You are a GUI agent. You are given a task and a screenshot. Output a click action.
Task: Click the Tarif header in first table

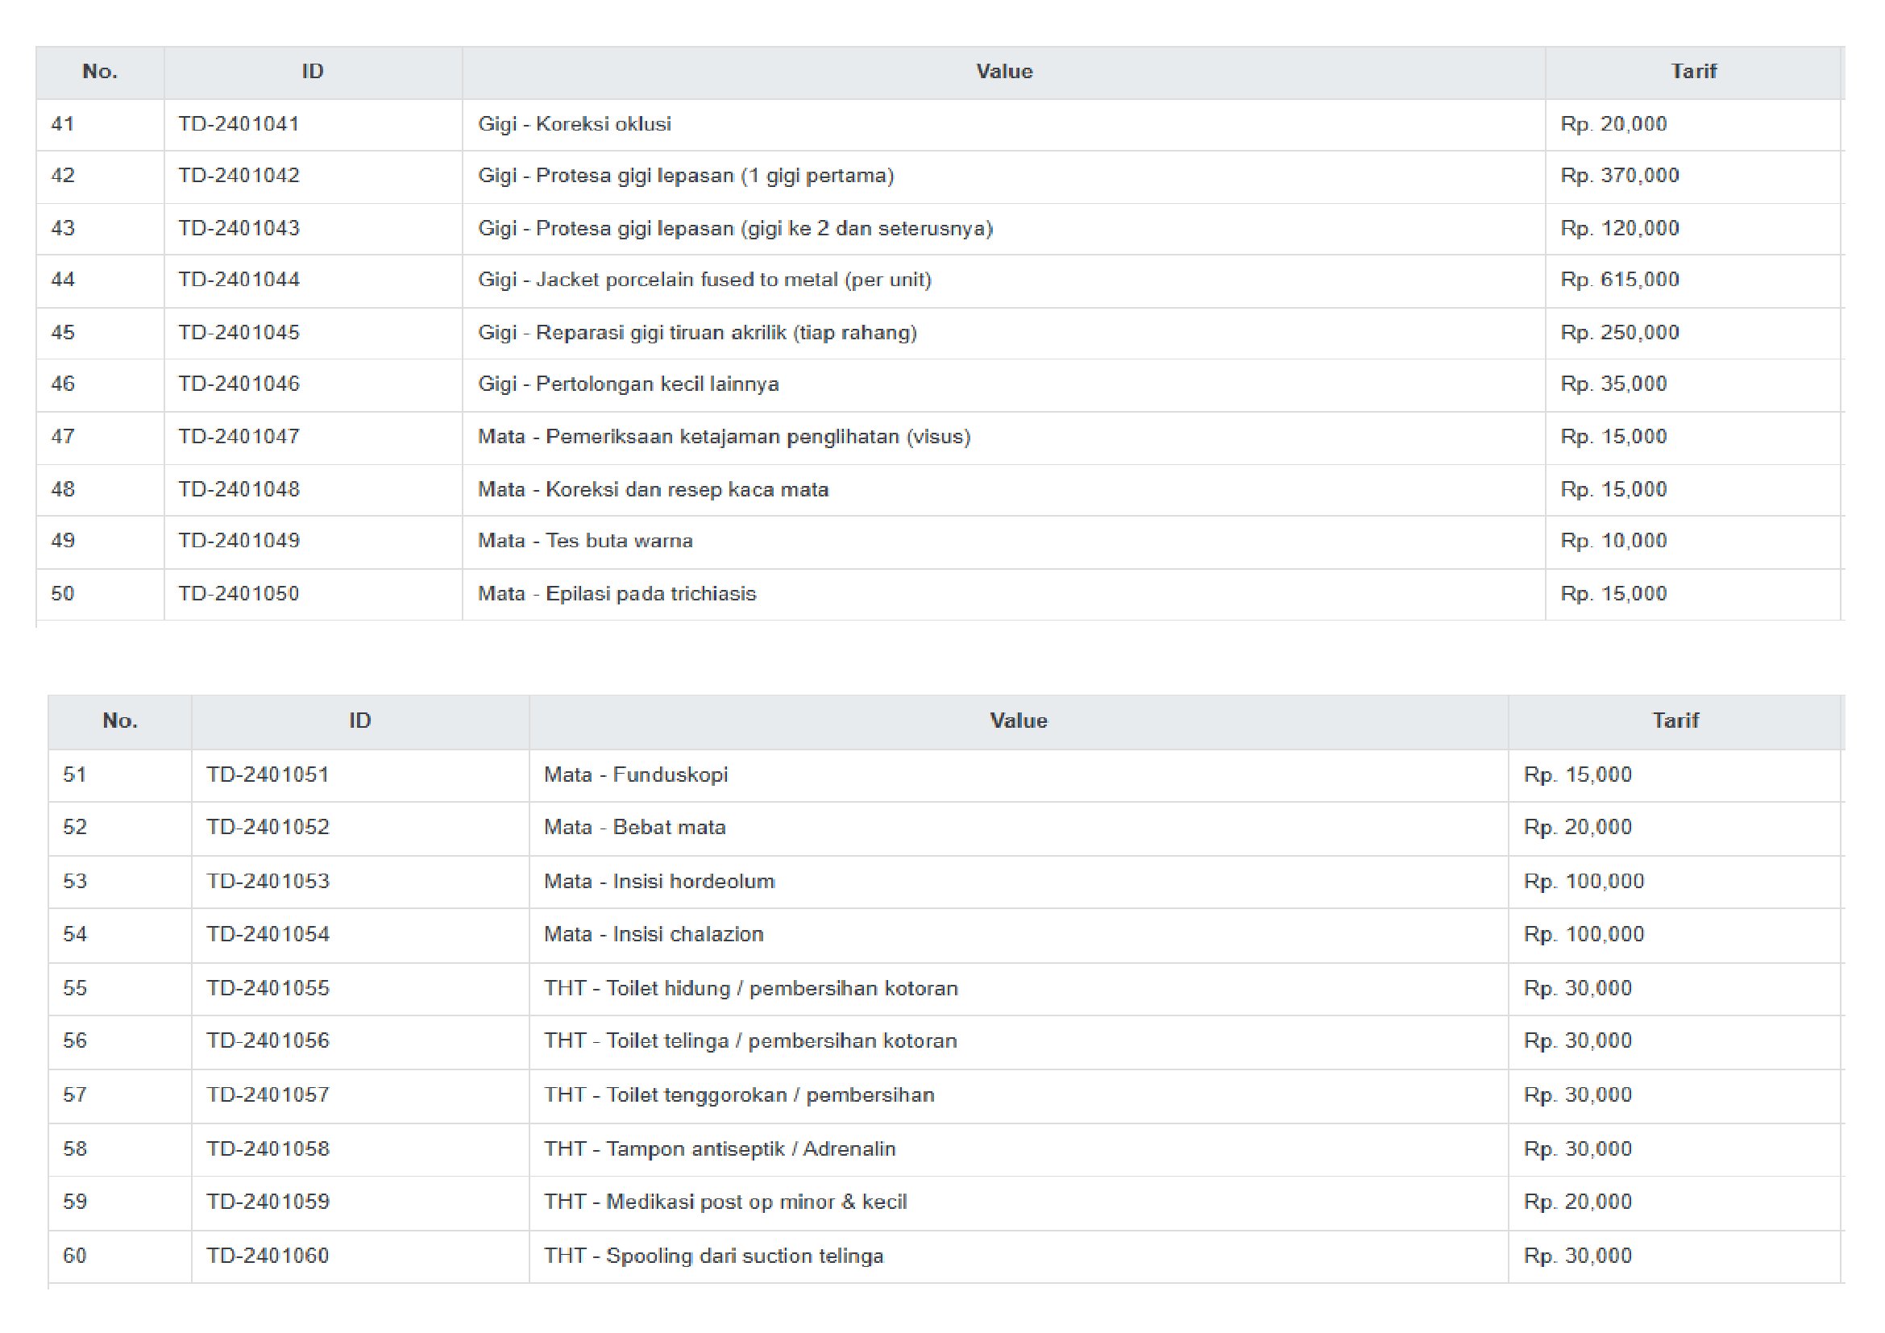click(1693, 72)
